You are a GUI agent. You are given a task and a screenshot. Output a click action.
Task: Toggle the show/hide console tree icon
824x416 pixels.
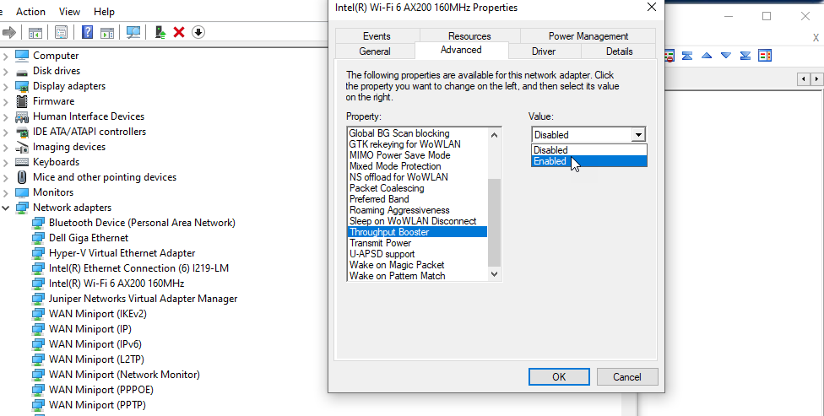[x=35, y=33]
